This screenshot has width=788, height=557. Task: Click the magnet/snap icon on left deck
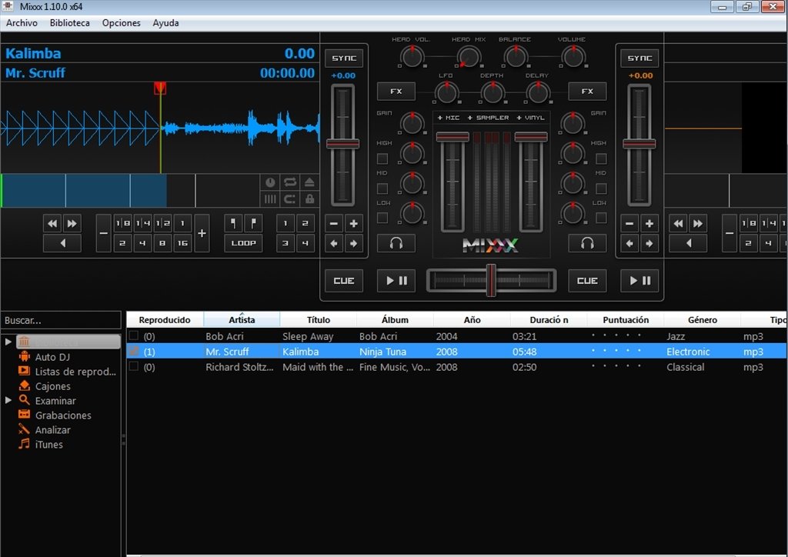pyautogui.click(x=290, y=199)
